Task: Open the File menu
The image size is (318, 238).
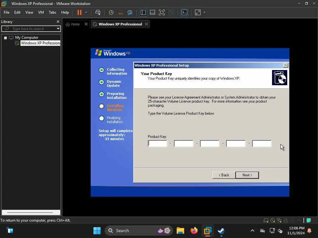Action: coord(7,12)
